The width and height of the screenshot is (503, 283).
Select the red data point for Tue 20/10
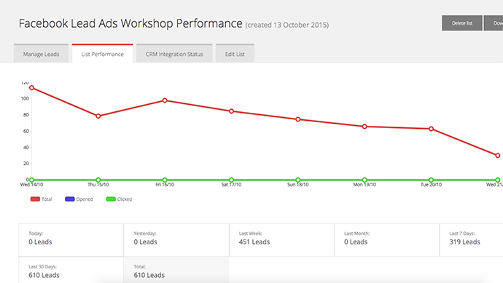(x=431, y=129)
